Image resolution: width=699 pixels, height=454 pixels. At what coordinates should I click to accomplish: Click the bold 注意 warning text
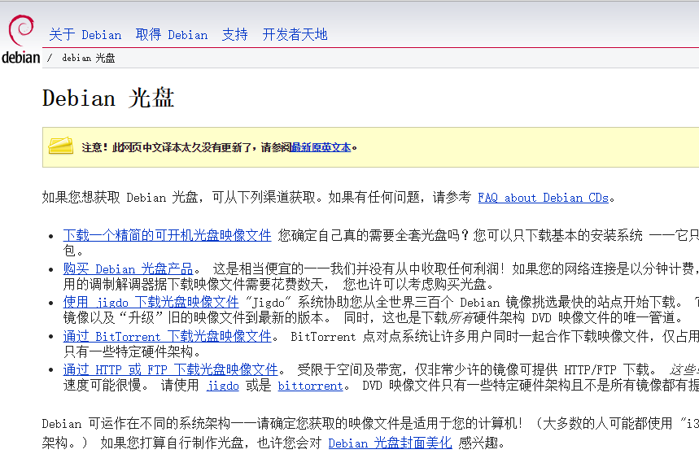click(x=94, y=147)
